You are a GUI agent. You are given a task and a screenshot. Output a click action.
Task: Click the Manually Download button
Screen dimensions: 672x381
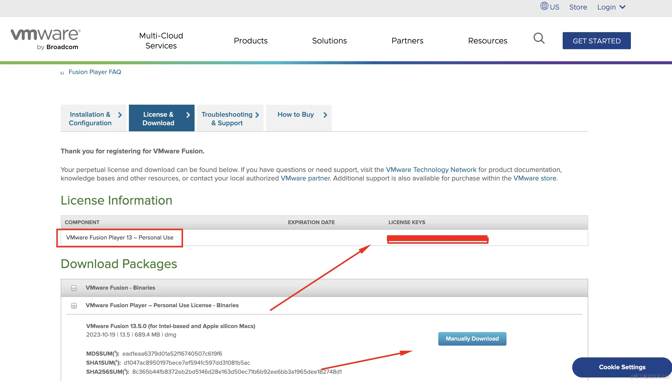click(x=472, y=339)
